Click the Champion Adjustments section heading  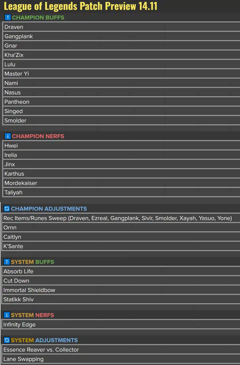pos(49,209)
